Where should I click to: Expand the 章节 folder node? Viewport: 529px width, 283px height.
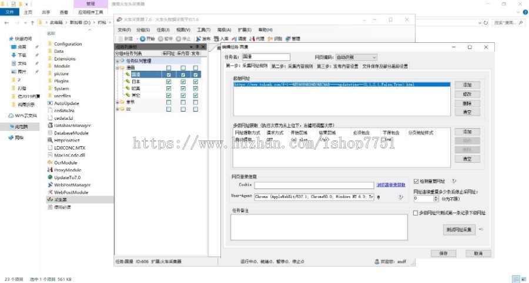[118, 102]
